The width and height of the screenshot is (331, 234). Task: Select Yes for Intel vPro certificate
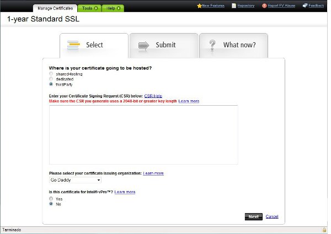point(51,198)
